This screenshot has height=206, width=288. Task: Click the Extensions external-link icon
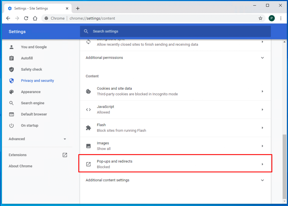click(65, 155)
